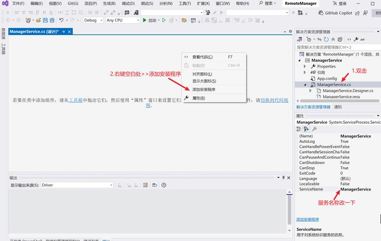Viewport: 381px width, 241px height.
Task: Click the Collapse All icon in Solution Explorer
Action: coord(333,39)
